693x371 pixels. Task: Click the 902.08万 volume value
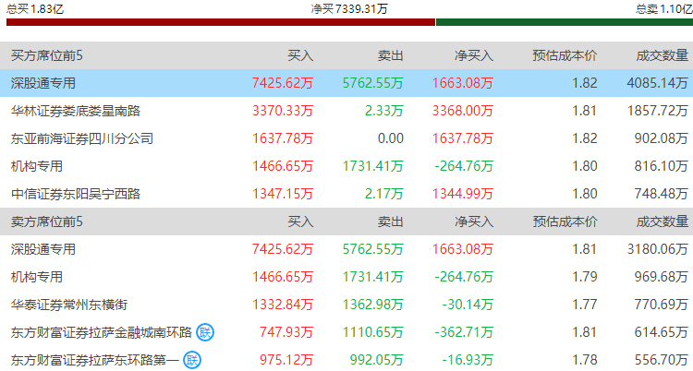[x=662, y=138]
